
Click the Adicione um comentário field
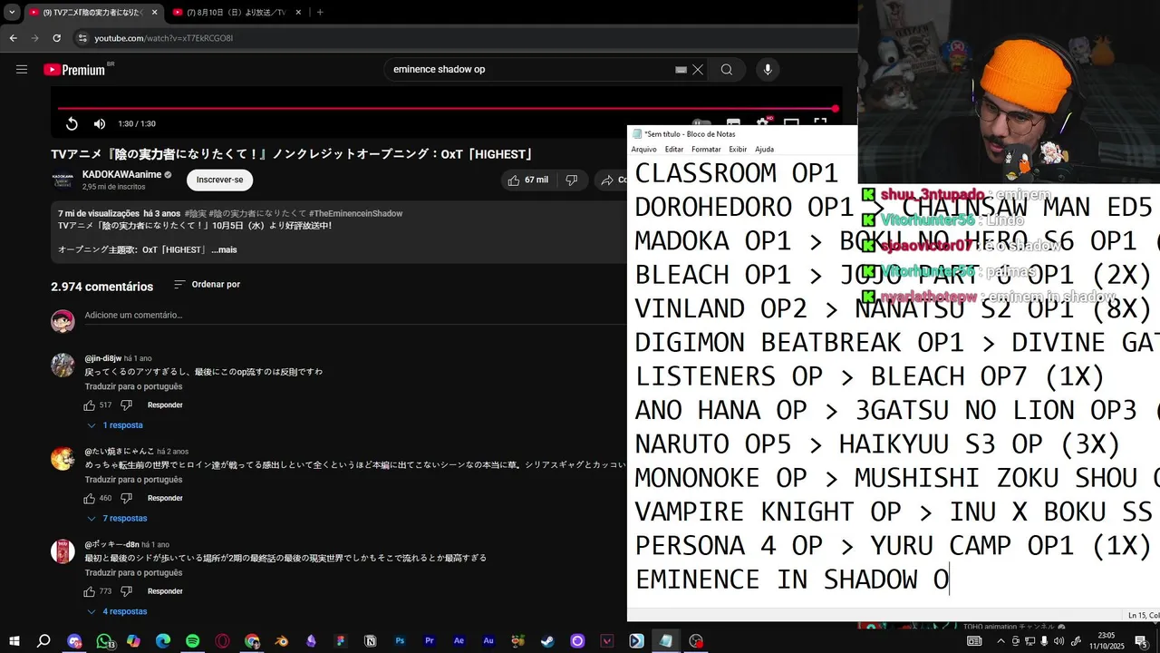pos(353,316)
